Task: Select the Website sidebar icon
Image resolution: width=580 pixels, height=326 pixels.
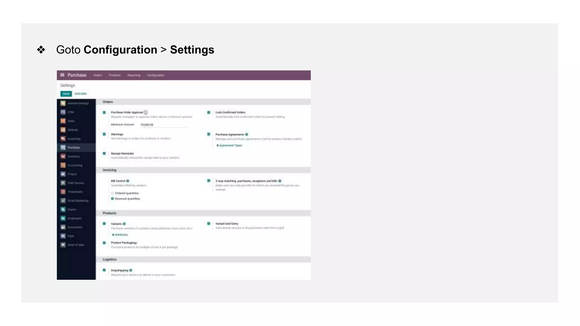Action: (63, 130)
